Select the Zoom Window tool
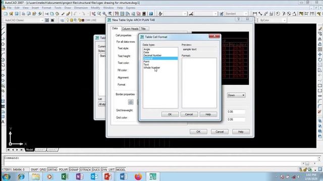The width and height of the screenshot is (323, 181). 104,14
